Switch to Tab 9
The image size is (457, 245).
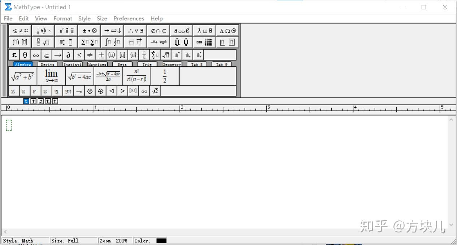pyautogui.click(x=222, y=64)
